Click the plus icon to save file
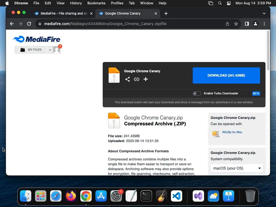This screenshot has width=276, height=207. pos(146,79)
